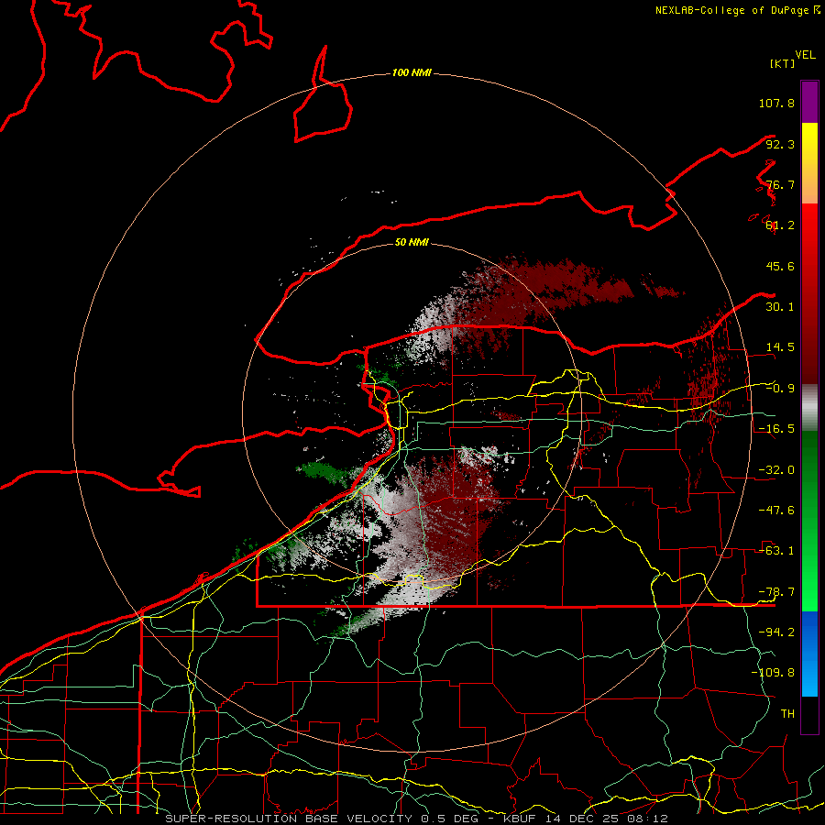Click the 14.5 velocity scale value
The width and height of the screenshot is (825, 825).
(780, 347)
